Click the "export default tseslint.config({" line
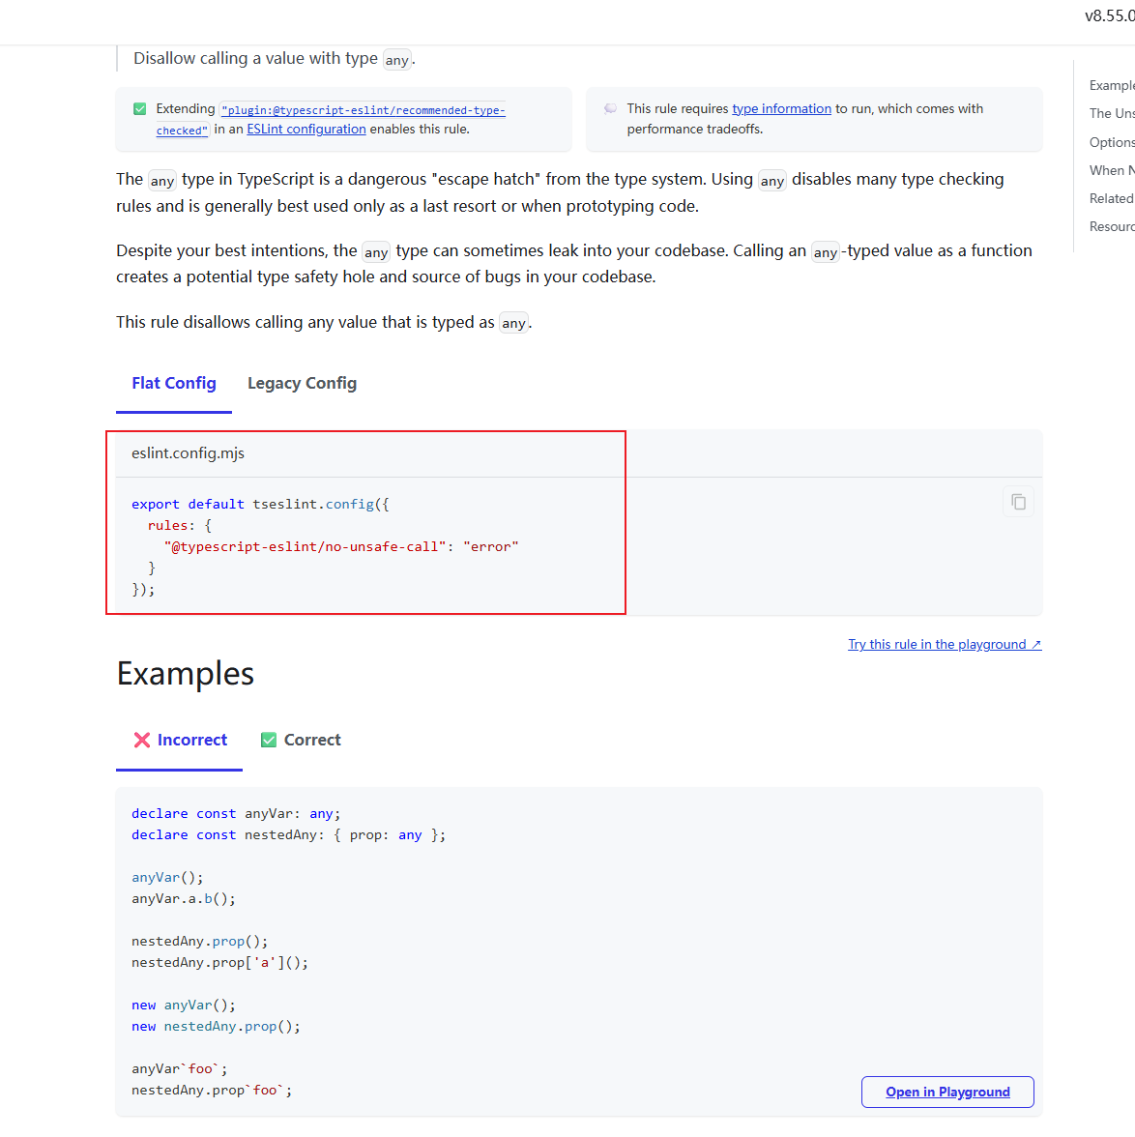The image size is (1135, 1137). click(260, 504)
